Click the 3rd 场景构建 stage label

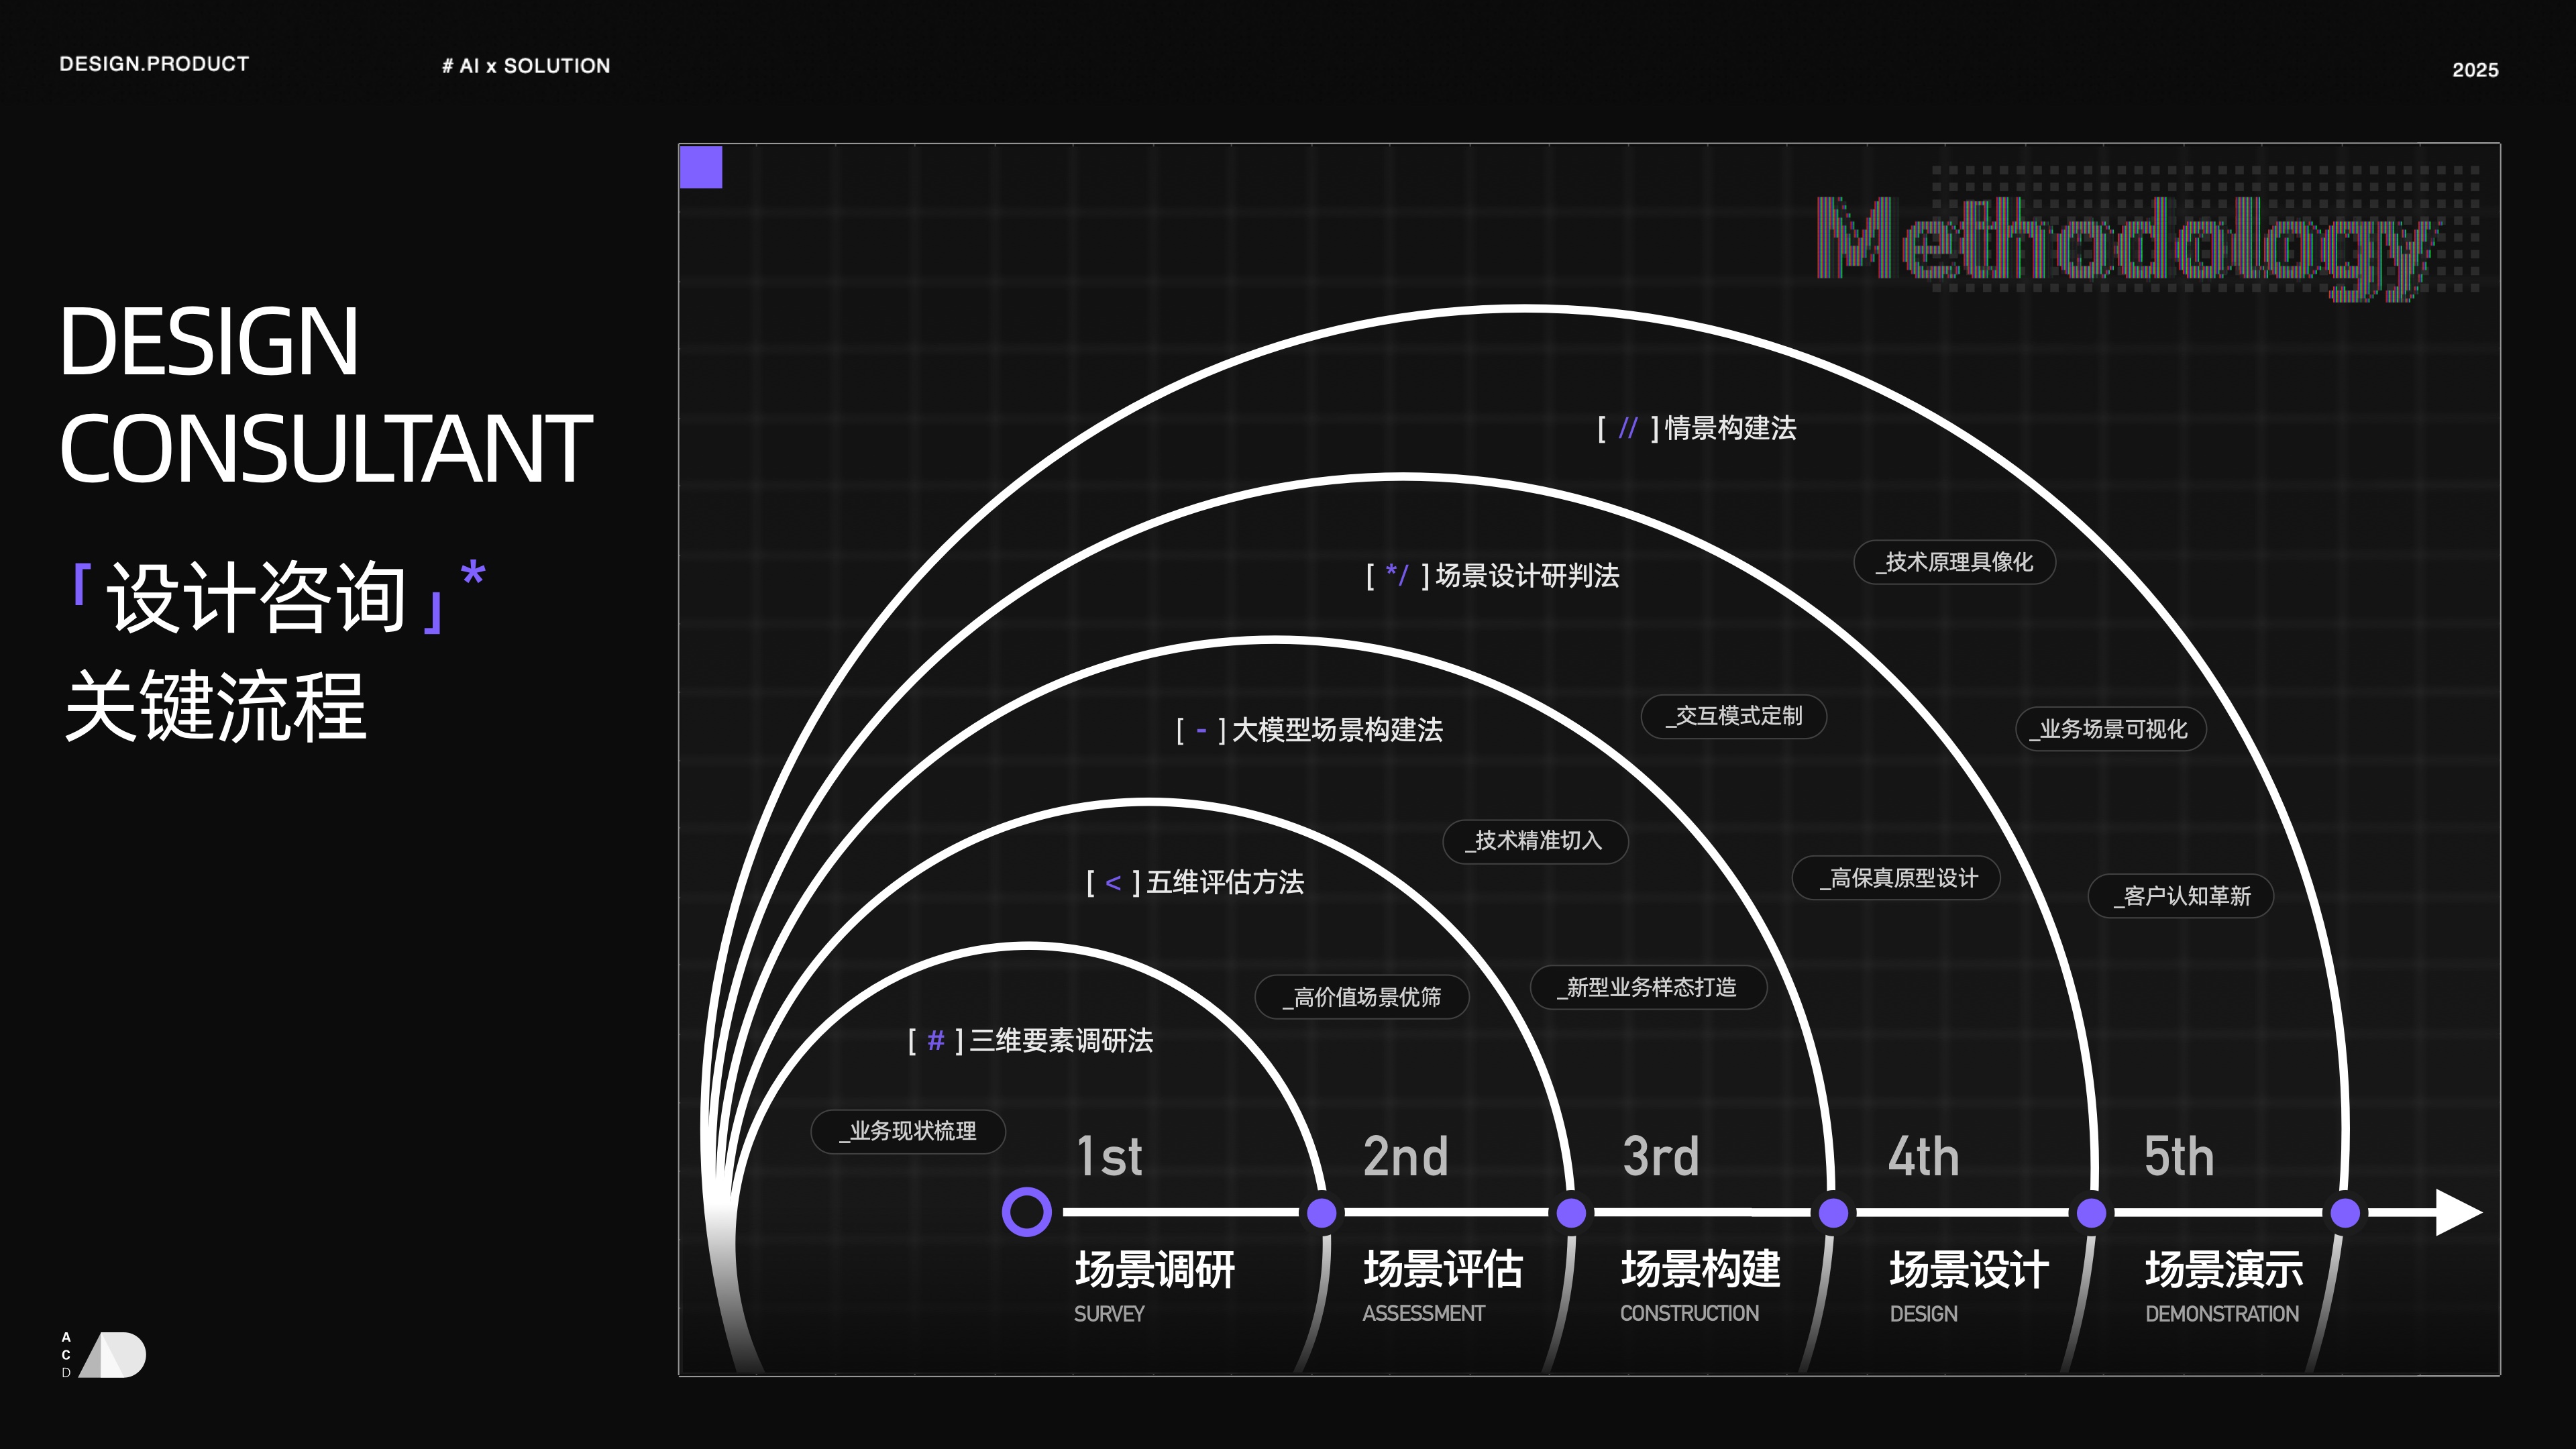click(1700, 1268)
